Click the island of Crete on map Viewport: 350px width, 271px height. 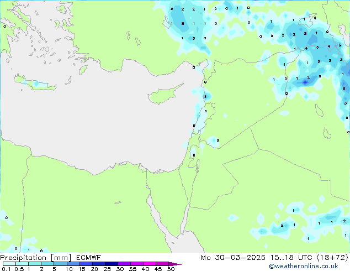tap(35, 83)
